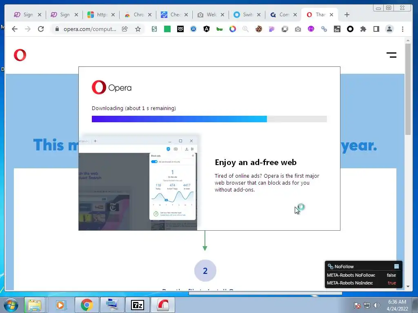Open the cookie extension

pyautogui.click(x=258, y=29)
